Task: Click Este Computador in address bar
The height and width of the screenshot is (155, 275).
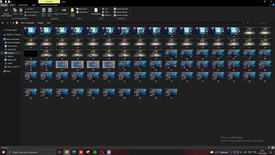Action: click(28, 23)
